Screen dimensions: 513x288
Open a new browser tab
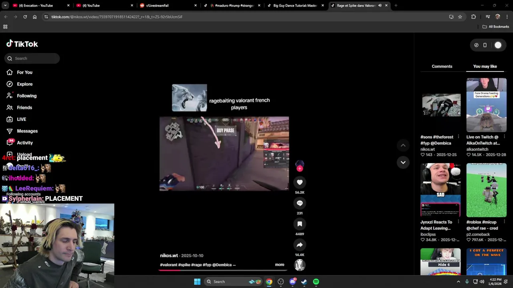click(396, 6)
